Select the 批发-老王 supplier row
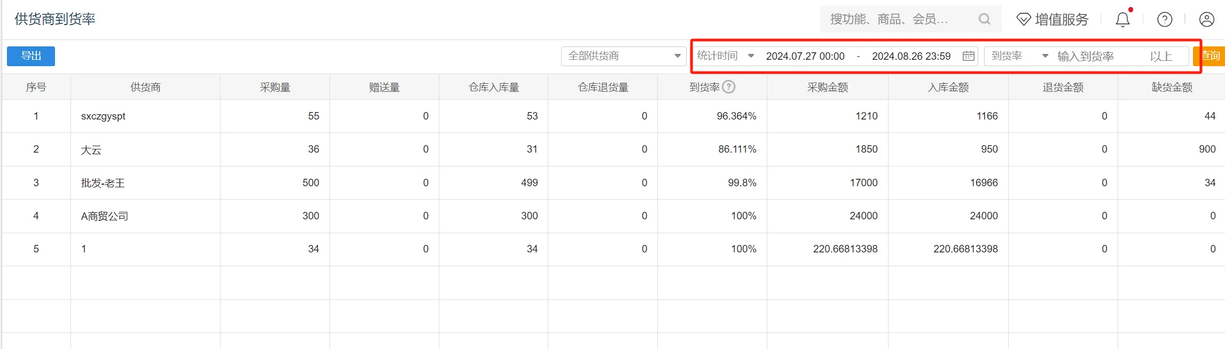 point(103,183)
